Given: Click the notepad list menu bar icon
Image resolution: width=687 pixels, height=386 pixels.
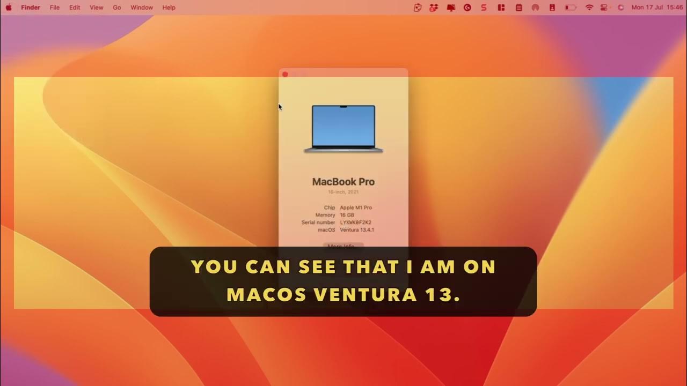Looking at the screenshot, I should (x=518, y=8).
